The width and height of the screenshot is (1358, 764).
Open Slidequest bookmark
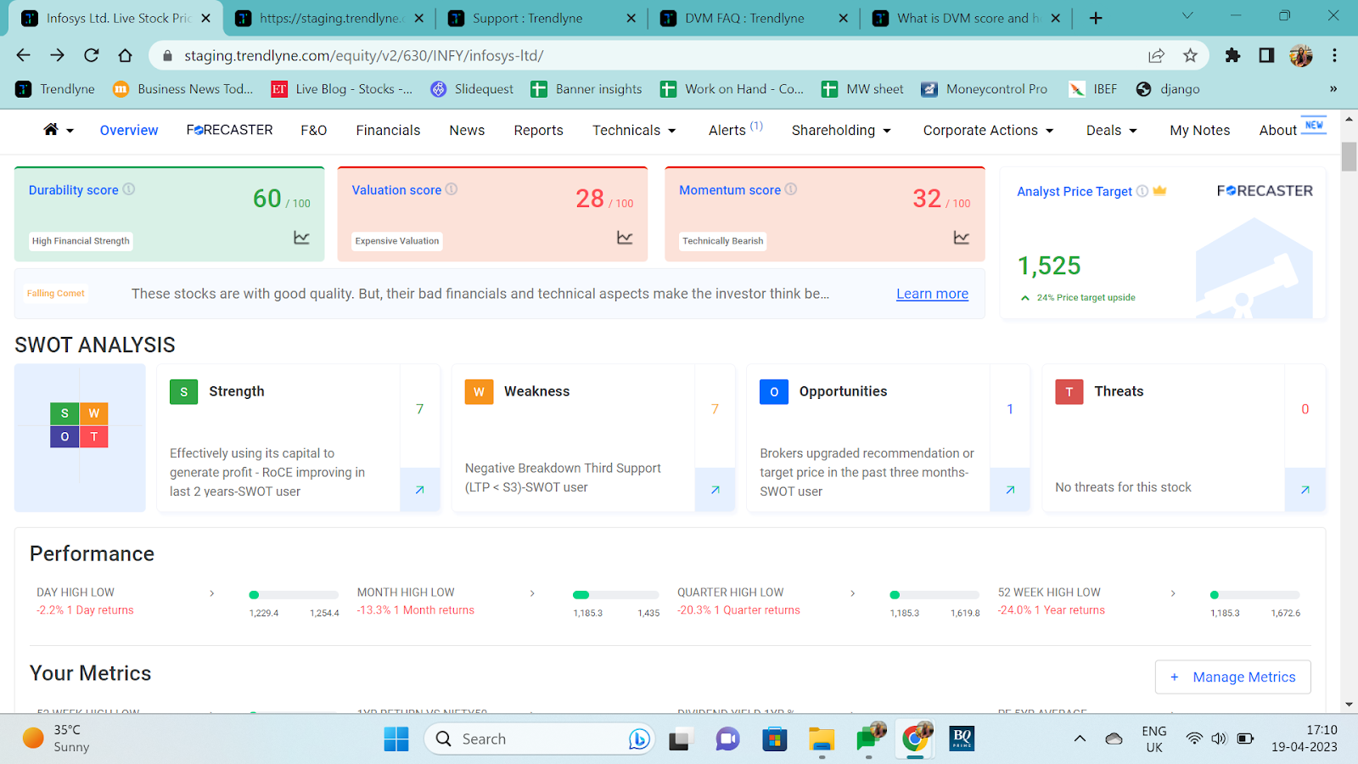472,88
